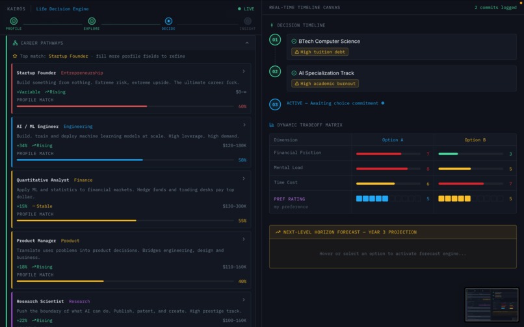Click the Startup Founder top match link
The height and width of the screenshot is (327, 524).
[x=68, y=56]
